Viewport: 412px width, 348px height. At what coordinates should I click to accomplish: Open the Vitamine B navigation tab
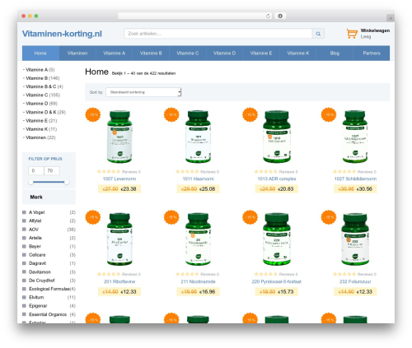pos(151,53)
